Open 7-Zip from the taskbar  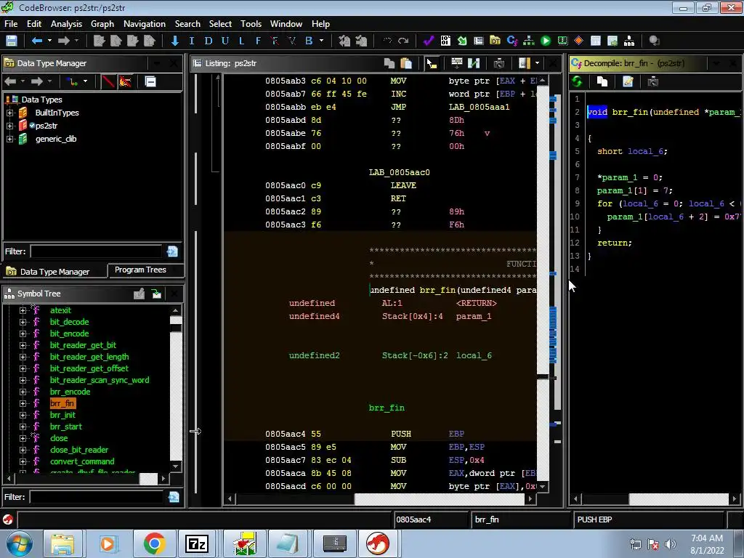tap(197, 543)
